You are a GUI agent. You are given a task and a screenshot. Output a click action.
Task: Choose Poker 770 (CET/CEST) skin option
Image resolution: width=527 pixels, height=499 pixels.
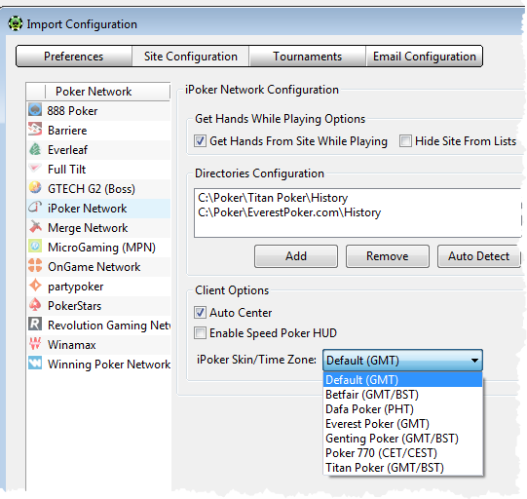pyautogui.click(x=402, y=453)
